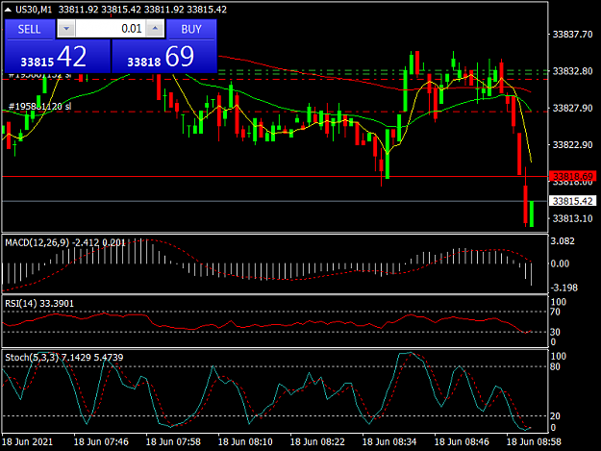Click the 18 Jun 2021 date label
This screenshot has height=451, width=601.
(27, 441)
